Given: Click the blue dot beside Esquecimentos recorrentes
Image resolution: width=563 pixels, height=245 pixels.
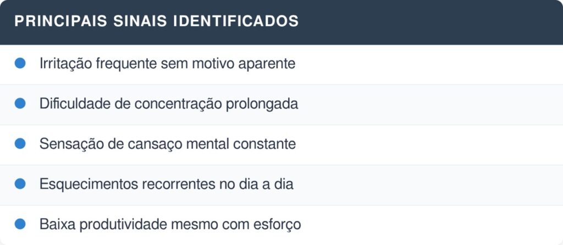Looking at the screenshot, I should click(20, 184).
